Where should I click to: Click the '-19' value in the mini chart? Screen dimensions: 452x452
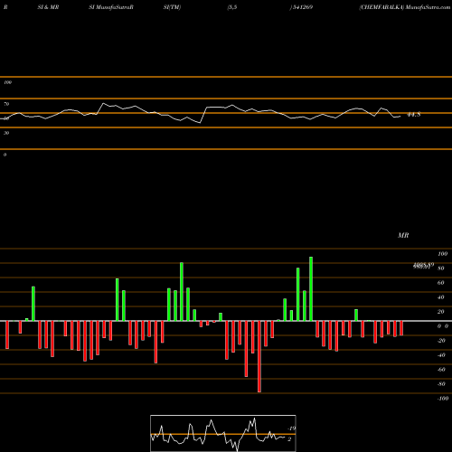point(291,428)
